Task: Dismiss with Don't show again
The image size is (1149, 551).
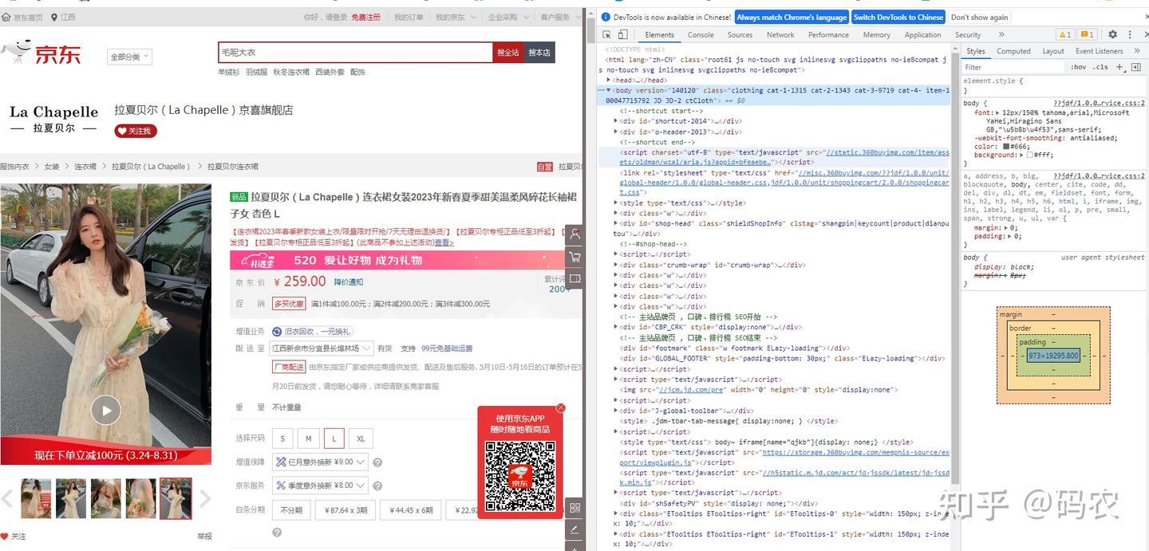Action: 979,17
